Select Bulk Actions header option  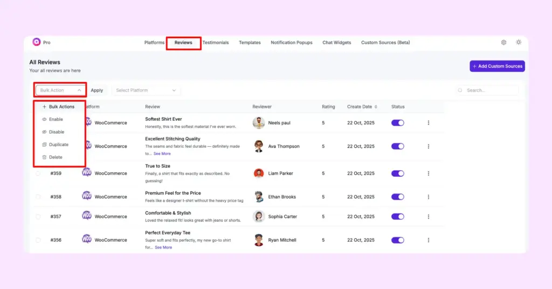click(x=58, y=107)
